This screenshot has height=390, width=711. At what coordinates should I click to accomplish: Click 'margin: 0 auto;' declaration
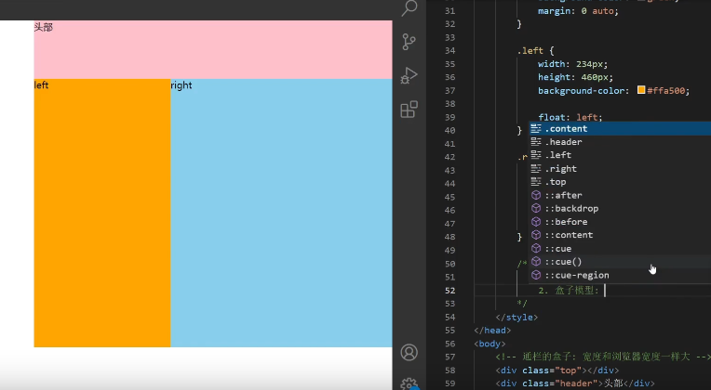[x=578, y=11]
